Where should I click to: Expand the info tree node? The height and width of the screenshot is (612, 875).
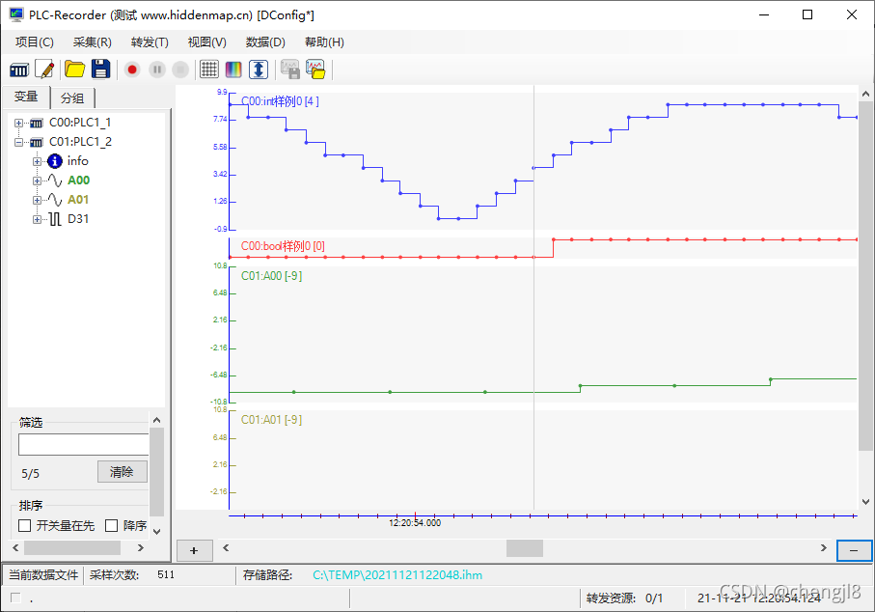coord(37,161)
